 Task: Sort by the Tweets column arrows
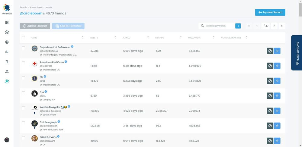(x=115, y=38)
